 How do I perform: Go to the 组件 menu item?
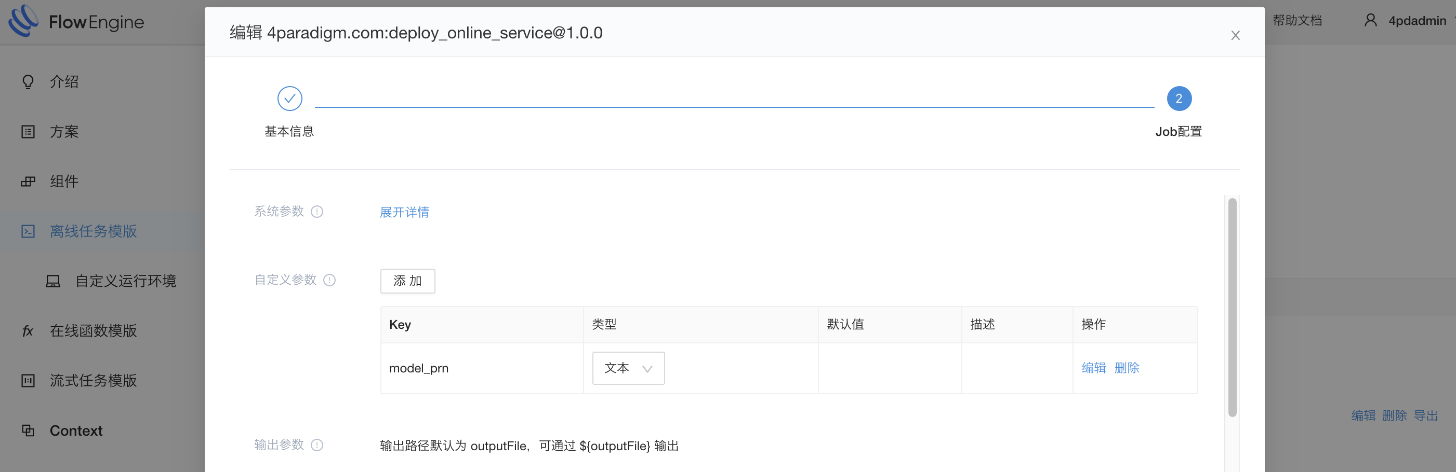coord(64,182)
